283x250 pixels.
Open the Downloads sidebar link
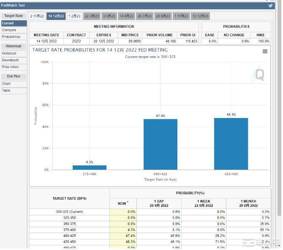tap(10, 60)
